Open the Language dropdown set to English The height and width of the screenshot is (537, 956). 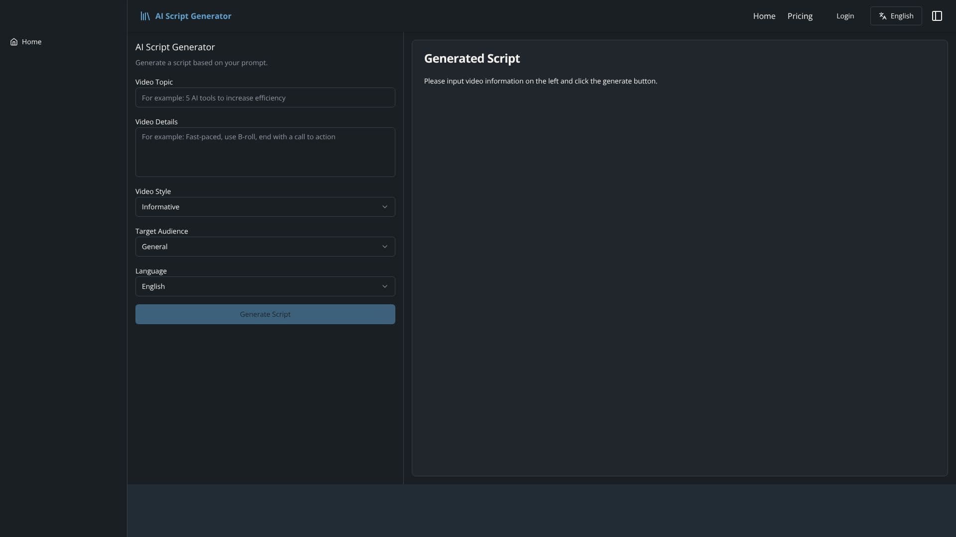tap(265, 286)
